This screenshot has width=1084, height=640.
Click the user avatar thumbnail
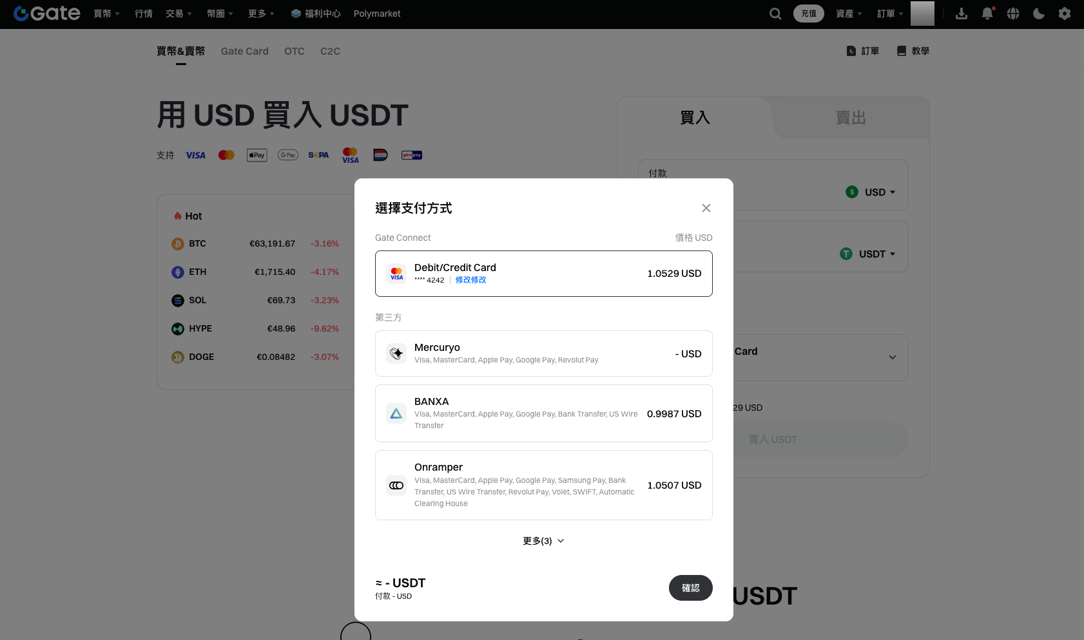click(922, 14)
